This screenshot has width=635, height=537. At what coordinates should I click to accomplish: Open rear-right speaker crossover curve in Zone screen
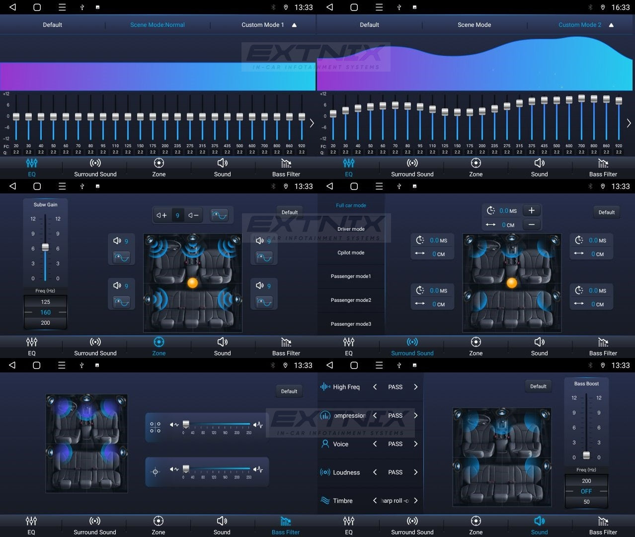coord(264,302)
